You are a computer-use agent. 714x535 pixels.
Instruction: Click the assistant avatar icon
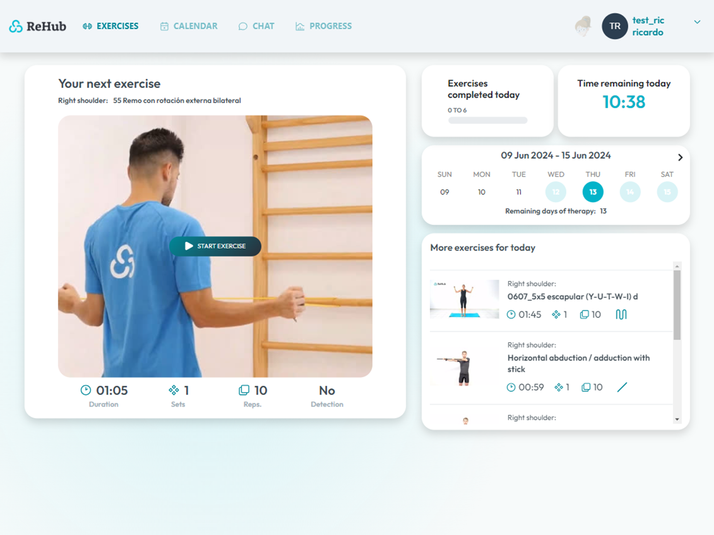[x=583, y=26]
